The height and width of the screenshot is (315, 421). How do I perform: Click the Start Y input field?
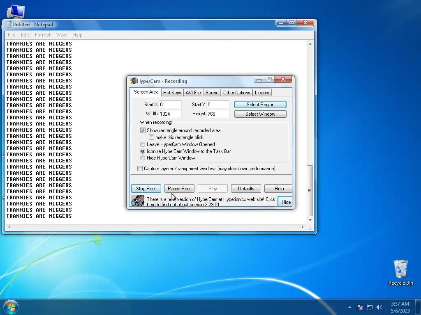(x=218, y=105)
